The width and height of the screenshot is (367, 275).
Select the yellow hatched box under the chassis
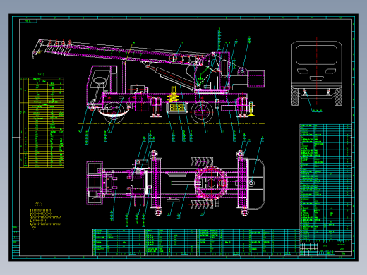click(176, 108)
